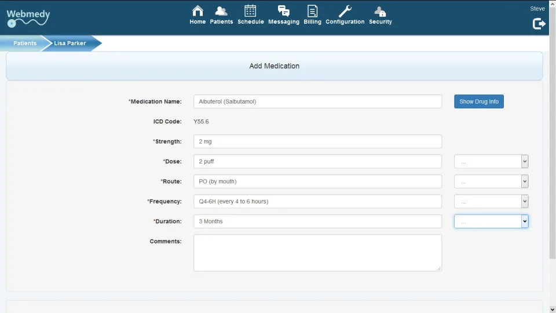This screenshot has height=313, width=556.
Task: Click the Webmedy logo
Action: (28, 18)
